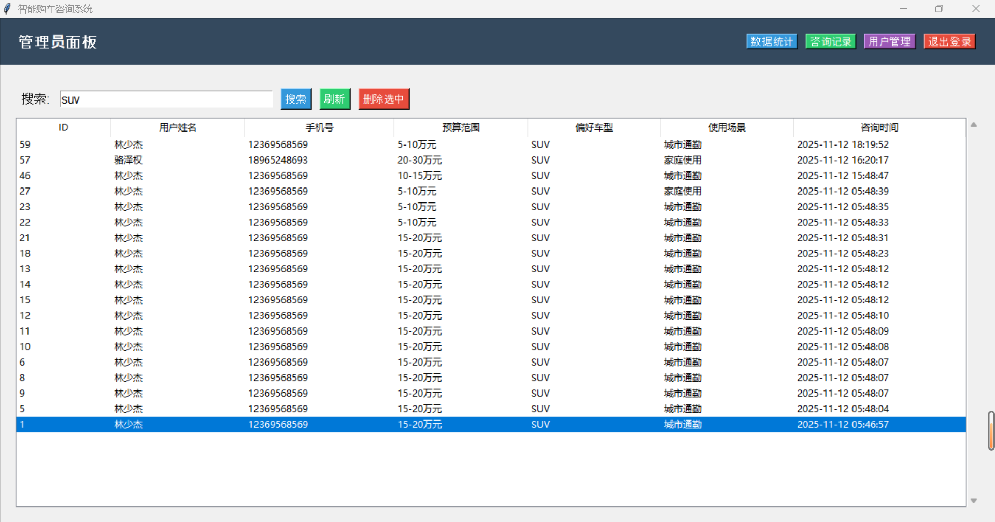Open the 数据统计 statistics view
The height and width of the screenshot is (522, 995).
pos(772,41)
